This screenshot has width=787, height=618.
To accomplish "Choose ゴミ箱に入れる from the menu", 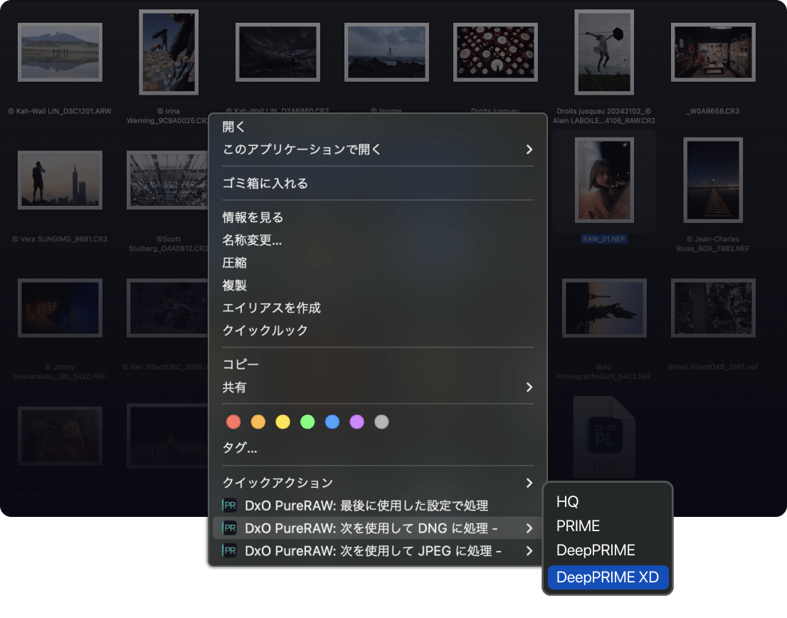I will point(265,183).
